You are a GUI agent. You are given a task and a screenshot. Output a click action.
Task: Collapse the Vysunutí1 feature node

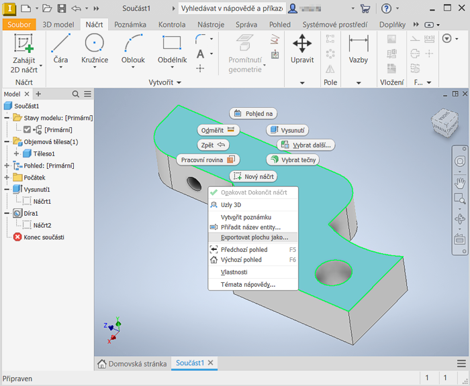click(x=7, y=190)
